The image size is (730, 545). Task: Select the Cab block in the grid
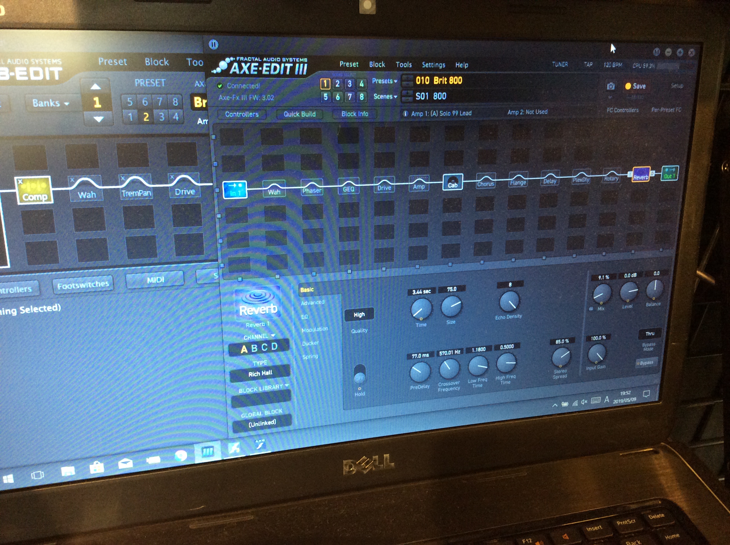coord(453,182)
